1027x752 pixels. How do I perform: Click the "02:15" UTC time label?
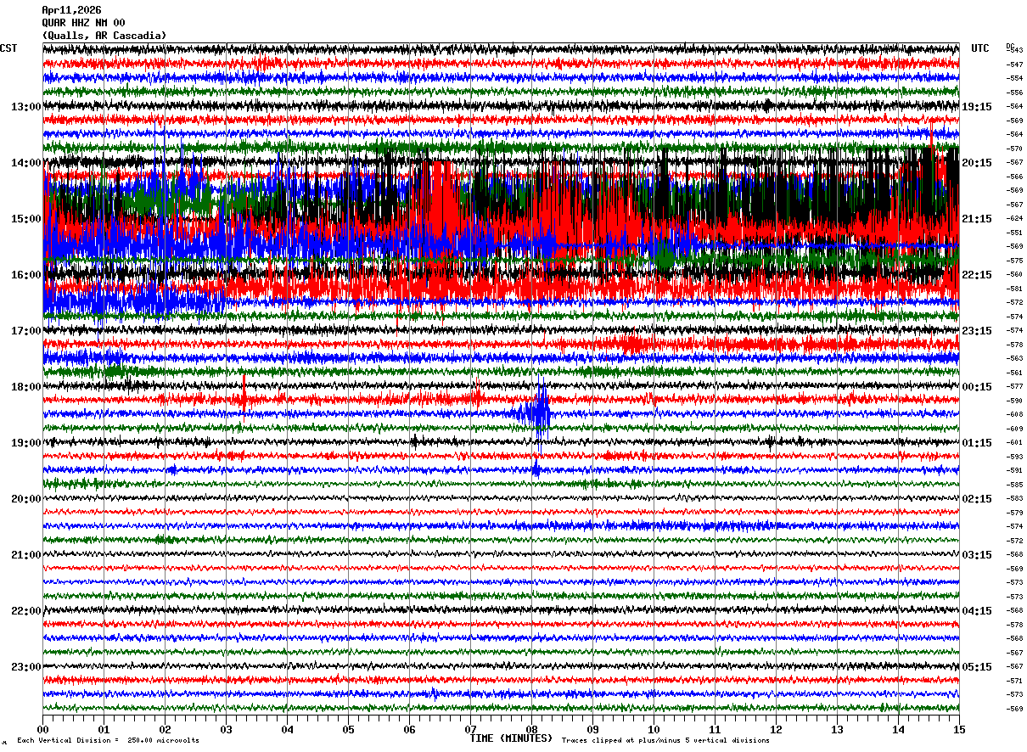977,499
